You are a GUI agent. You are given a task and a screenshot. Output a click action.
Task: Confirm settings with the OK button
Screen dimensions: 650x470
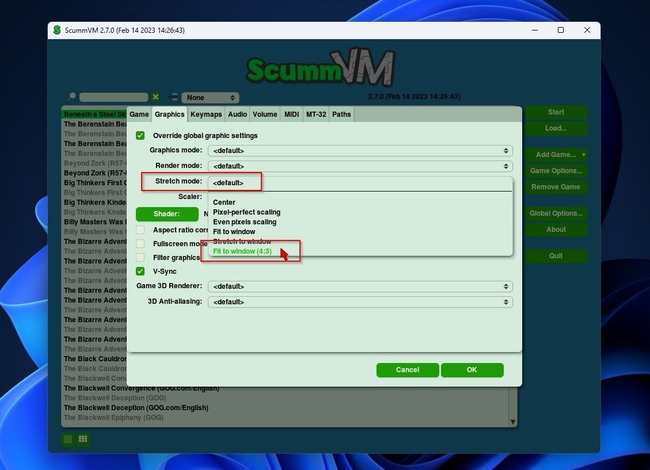[472, 370]
